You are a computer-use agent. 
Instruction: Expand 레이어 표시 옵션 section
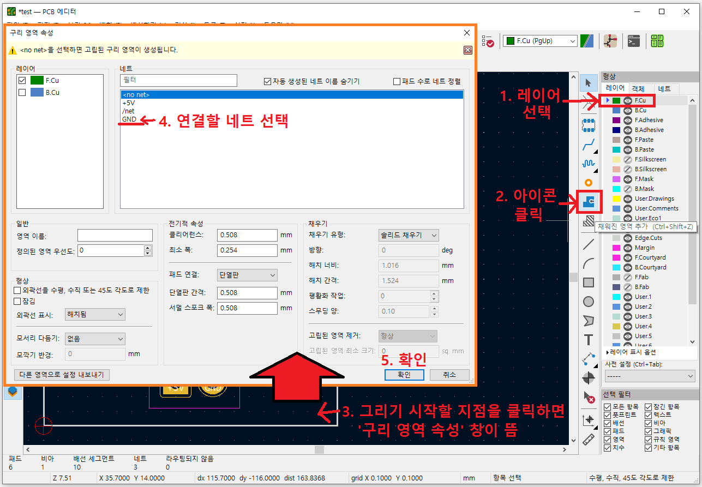[631, 352]
